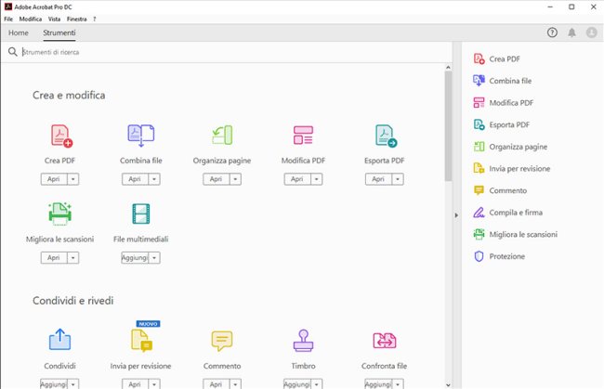Expand the dropdown arrow under Commento

[235, 384]
